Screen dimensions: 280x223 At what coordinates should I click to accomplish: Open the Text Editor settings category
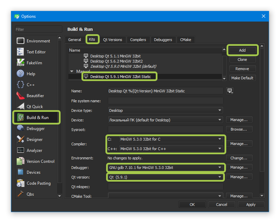[x=36, y=52]
